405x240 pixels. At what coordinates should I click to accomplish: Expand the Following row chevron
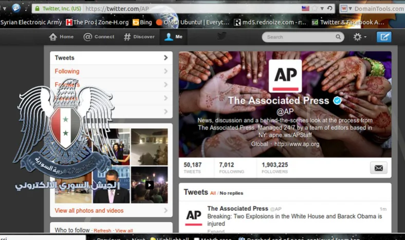click(166, 71)
